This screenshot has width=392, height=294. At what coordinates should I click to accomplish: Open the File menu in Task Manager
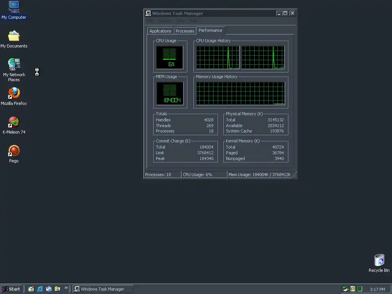pyautogui.click(x=150, y=21)
